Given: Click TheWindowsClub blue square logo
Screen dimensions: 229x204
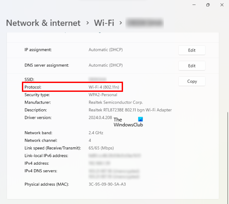Looking at the screenshot, I should pos(140,120).
